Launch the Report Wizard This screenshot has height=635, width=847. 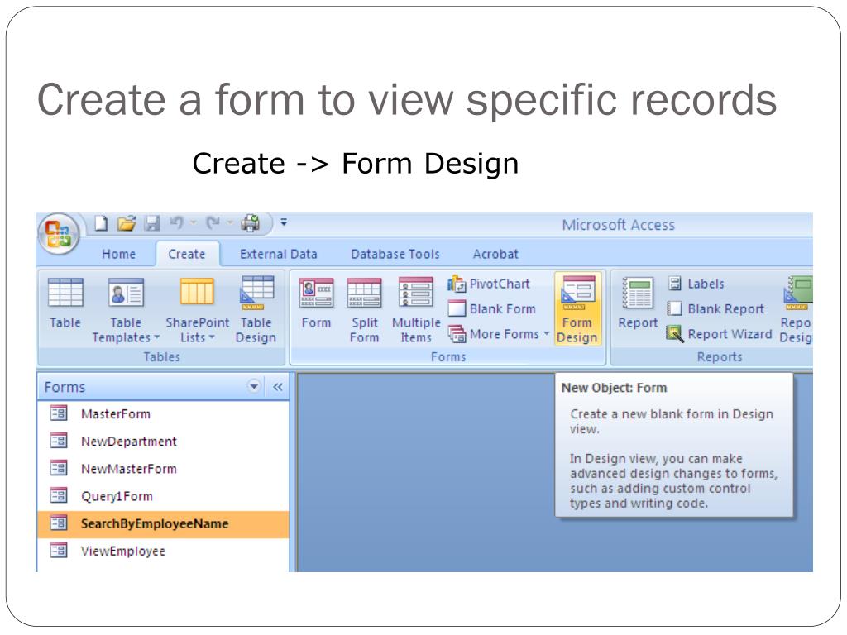tap(719, 334)
